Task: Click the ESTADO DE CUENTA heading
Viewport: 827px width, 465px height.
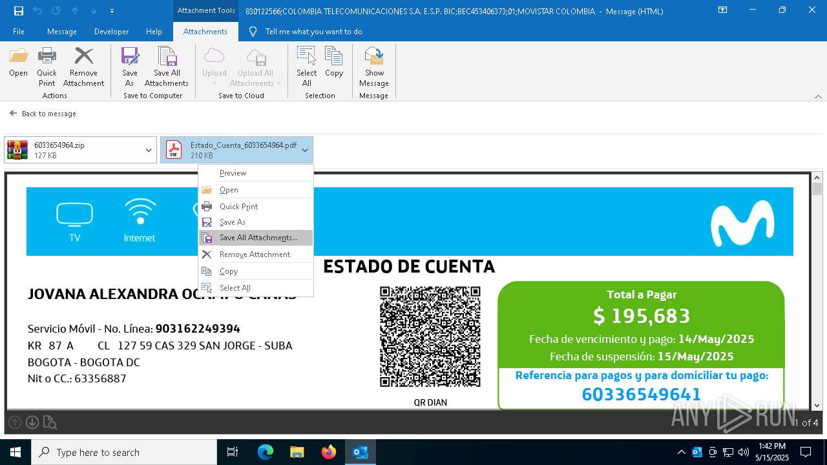Action: (x=409, y=266)
